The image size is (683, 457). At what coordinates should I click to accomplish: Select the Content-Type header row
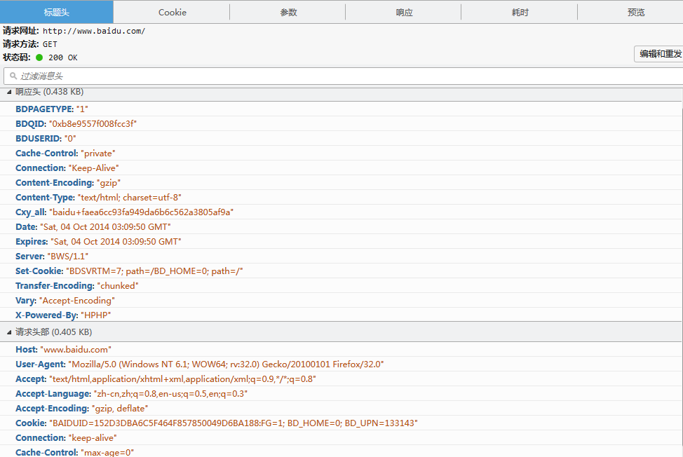(341, 197)
